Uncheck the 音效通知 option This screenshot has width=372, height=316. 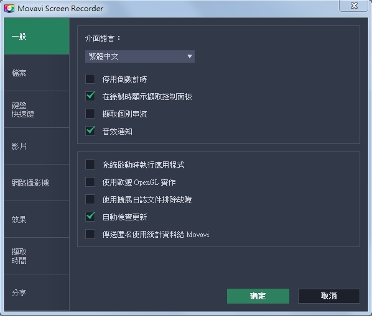tap(90, 131)
